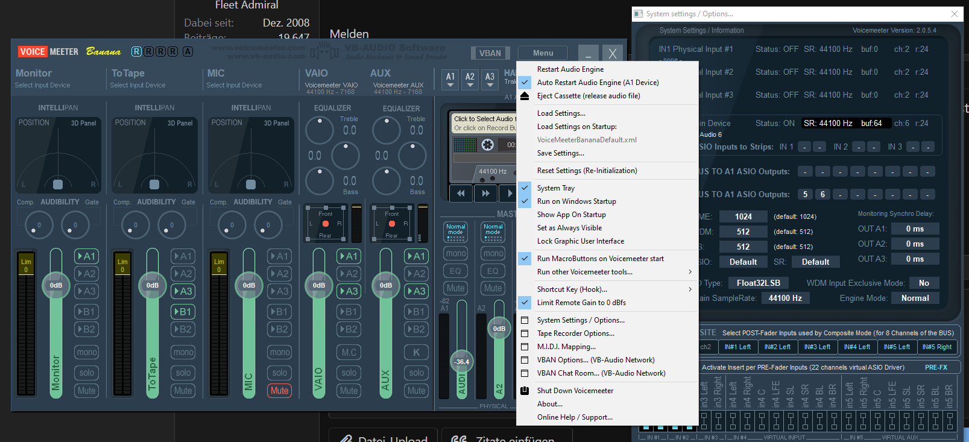Unmute the MIC strip
Screen dimensions: 969x442
279,391
